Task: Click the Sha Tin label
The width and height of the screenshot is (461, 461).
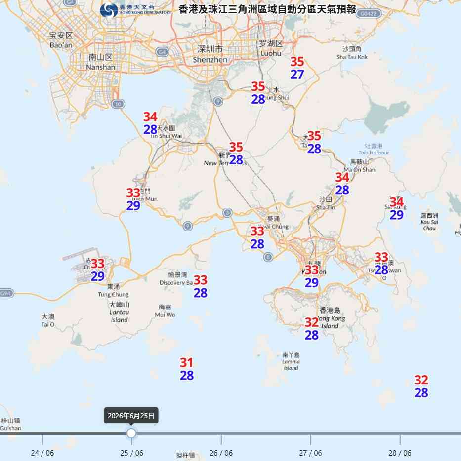Action: pos(326,203)
